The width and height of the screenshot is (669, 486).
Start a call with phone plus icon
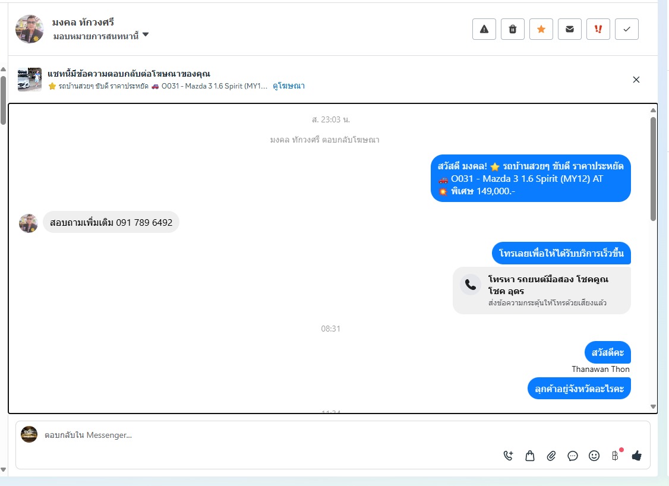click(508, 456)
